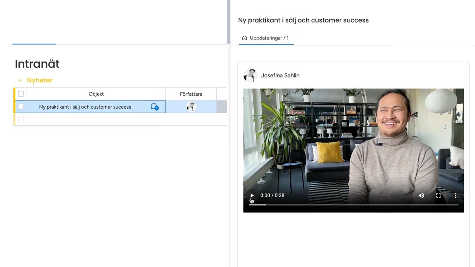Switch to the Uppdateringar / 1 tab

click(x=269, y=38)
